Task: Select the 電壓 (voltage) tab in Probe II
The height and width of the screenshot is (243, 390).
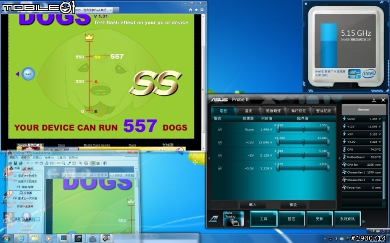Action: 224,111
